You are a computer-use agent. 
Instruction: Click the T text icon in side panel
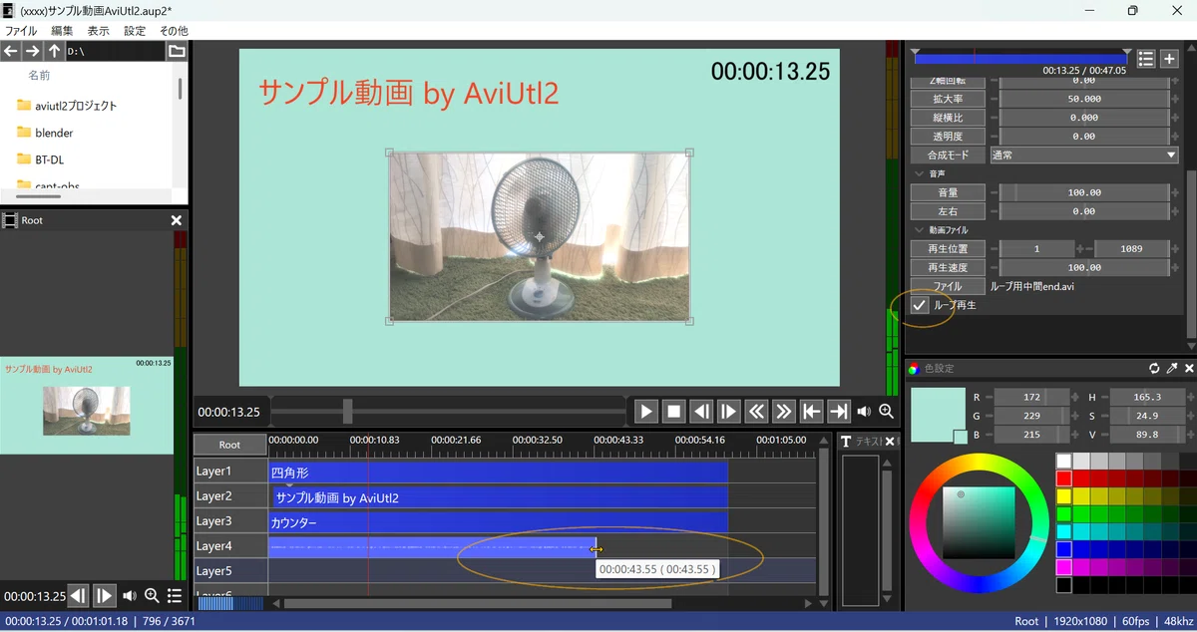[847, 442]
